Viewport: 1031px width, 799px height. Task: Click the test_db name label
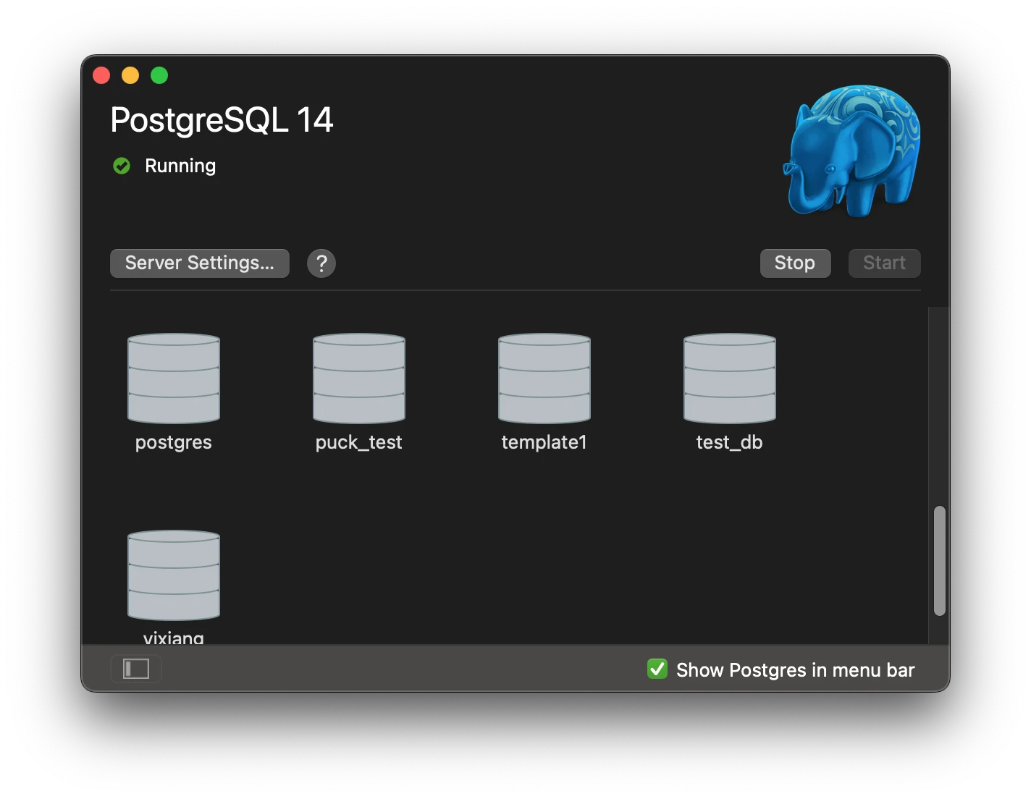pos(730,442)
